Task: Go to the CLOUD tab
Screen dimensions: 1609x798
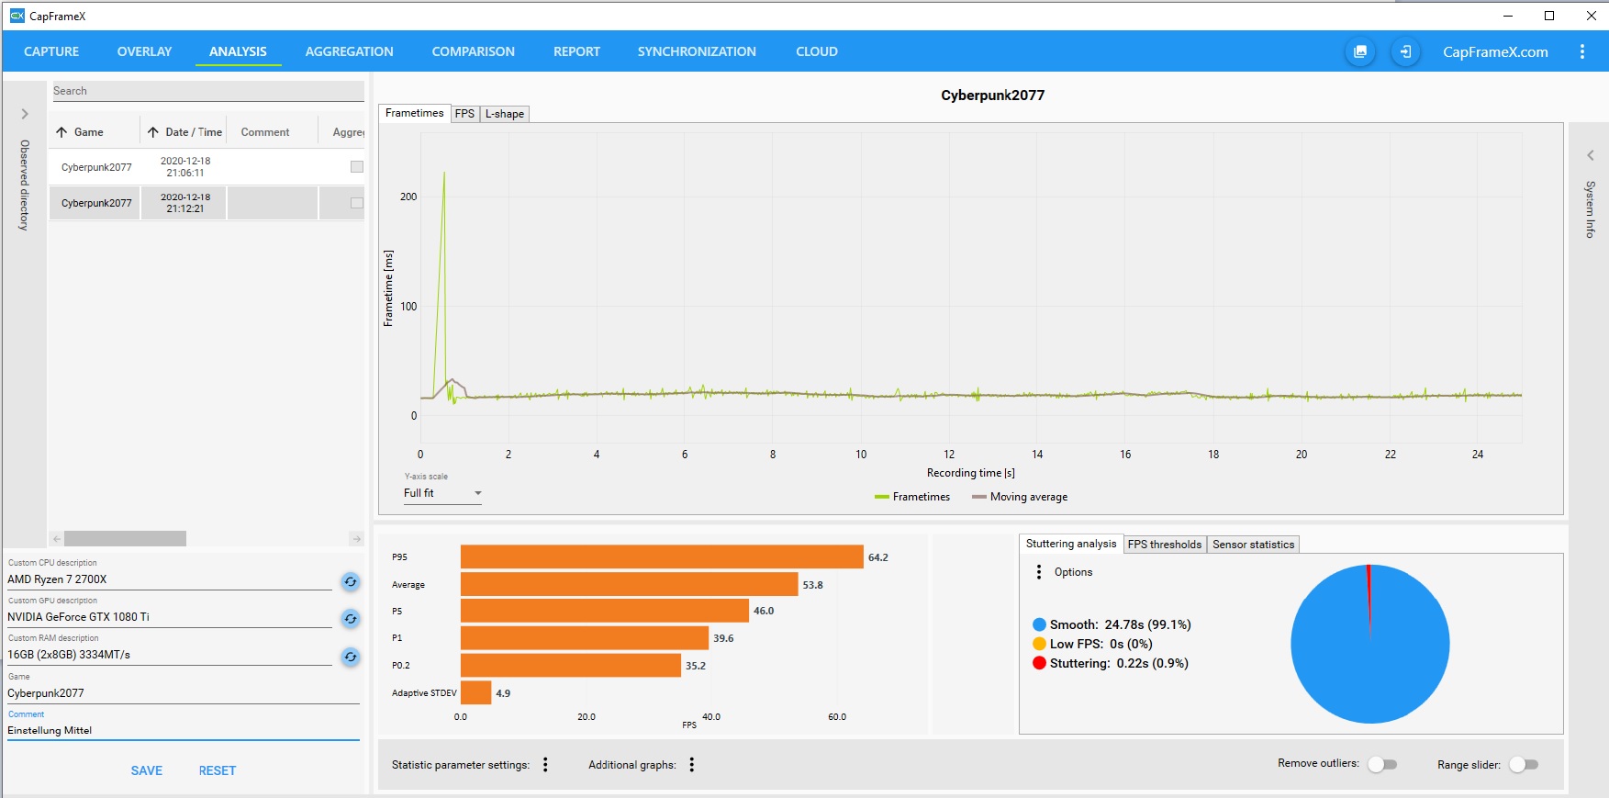Action: pos(816,51)
